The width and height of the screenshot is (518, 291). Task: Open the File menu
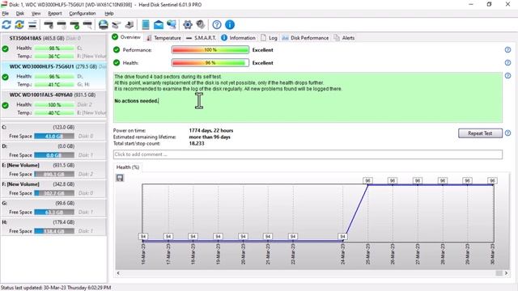[6, 14]
